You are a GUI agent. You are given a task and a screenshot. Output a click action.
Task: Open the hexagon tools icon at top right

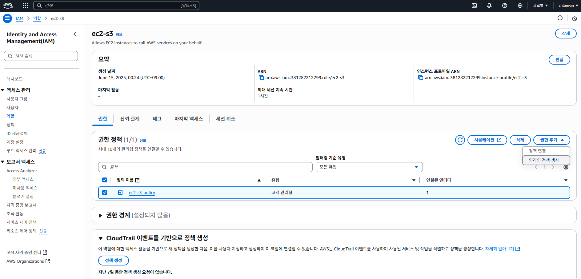pos(574,18)
